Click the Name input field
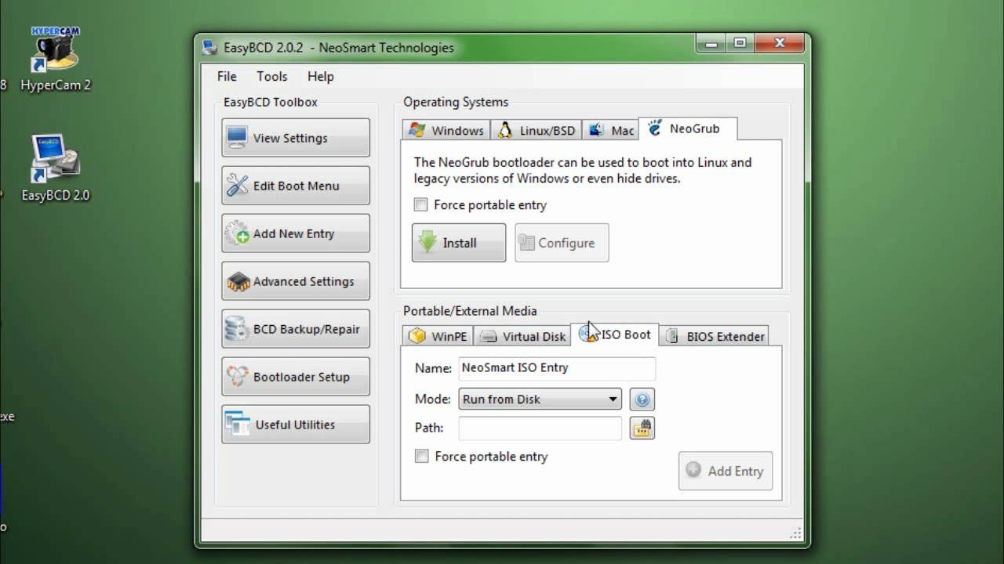Image resolution: width=1004 pixels, height=564 pixels. point(556,368)
